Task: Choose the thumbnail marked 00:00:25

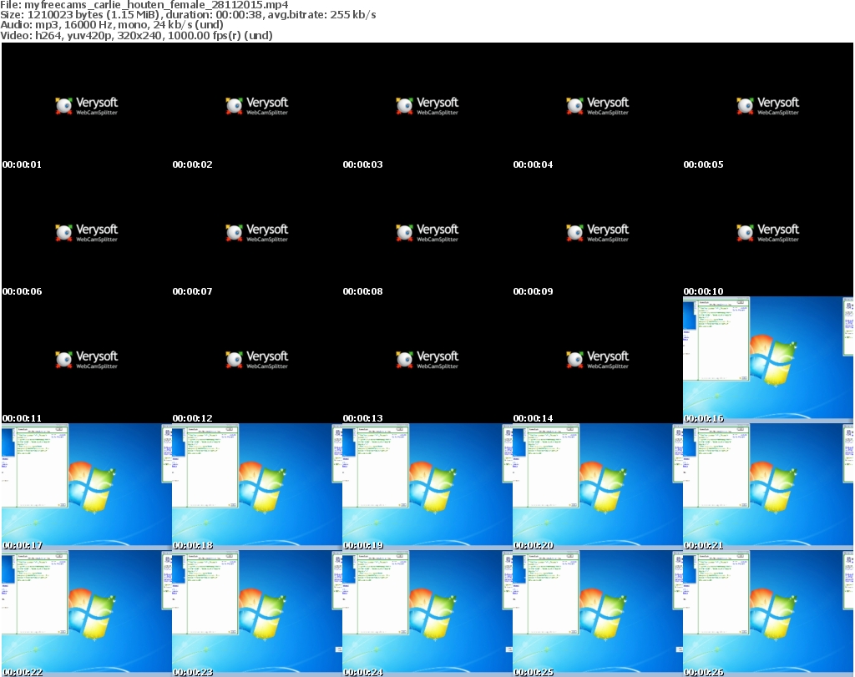Action: point(598,614)
